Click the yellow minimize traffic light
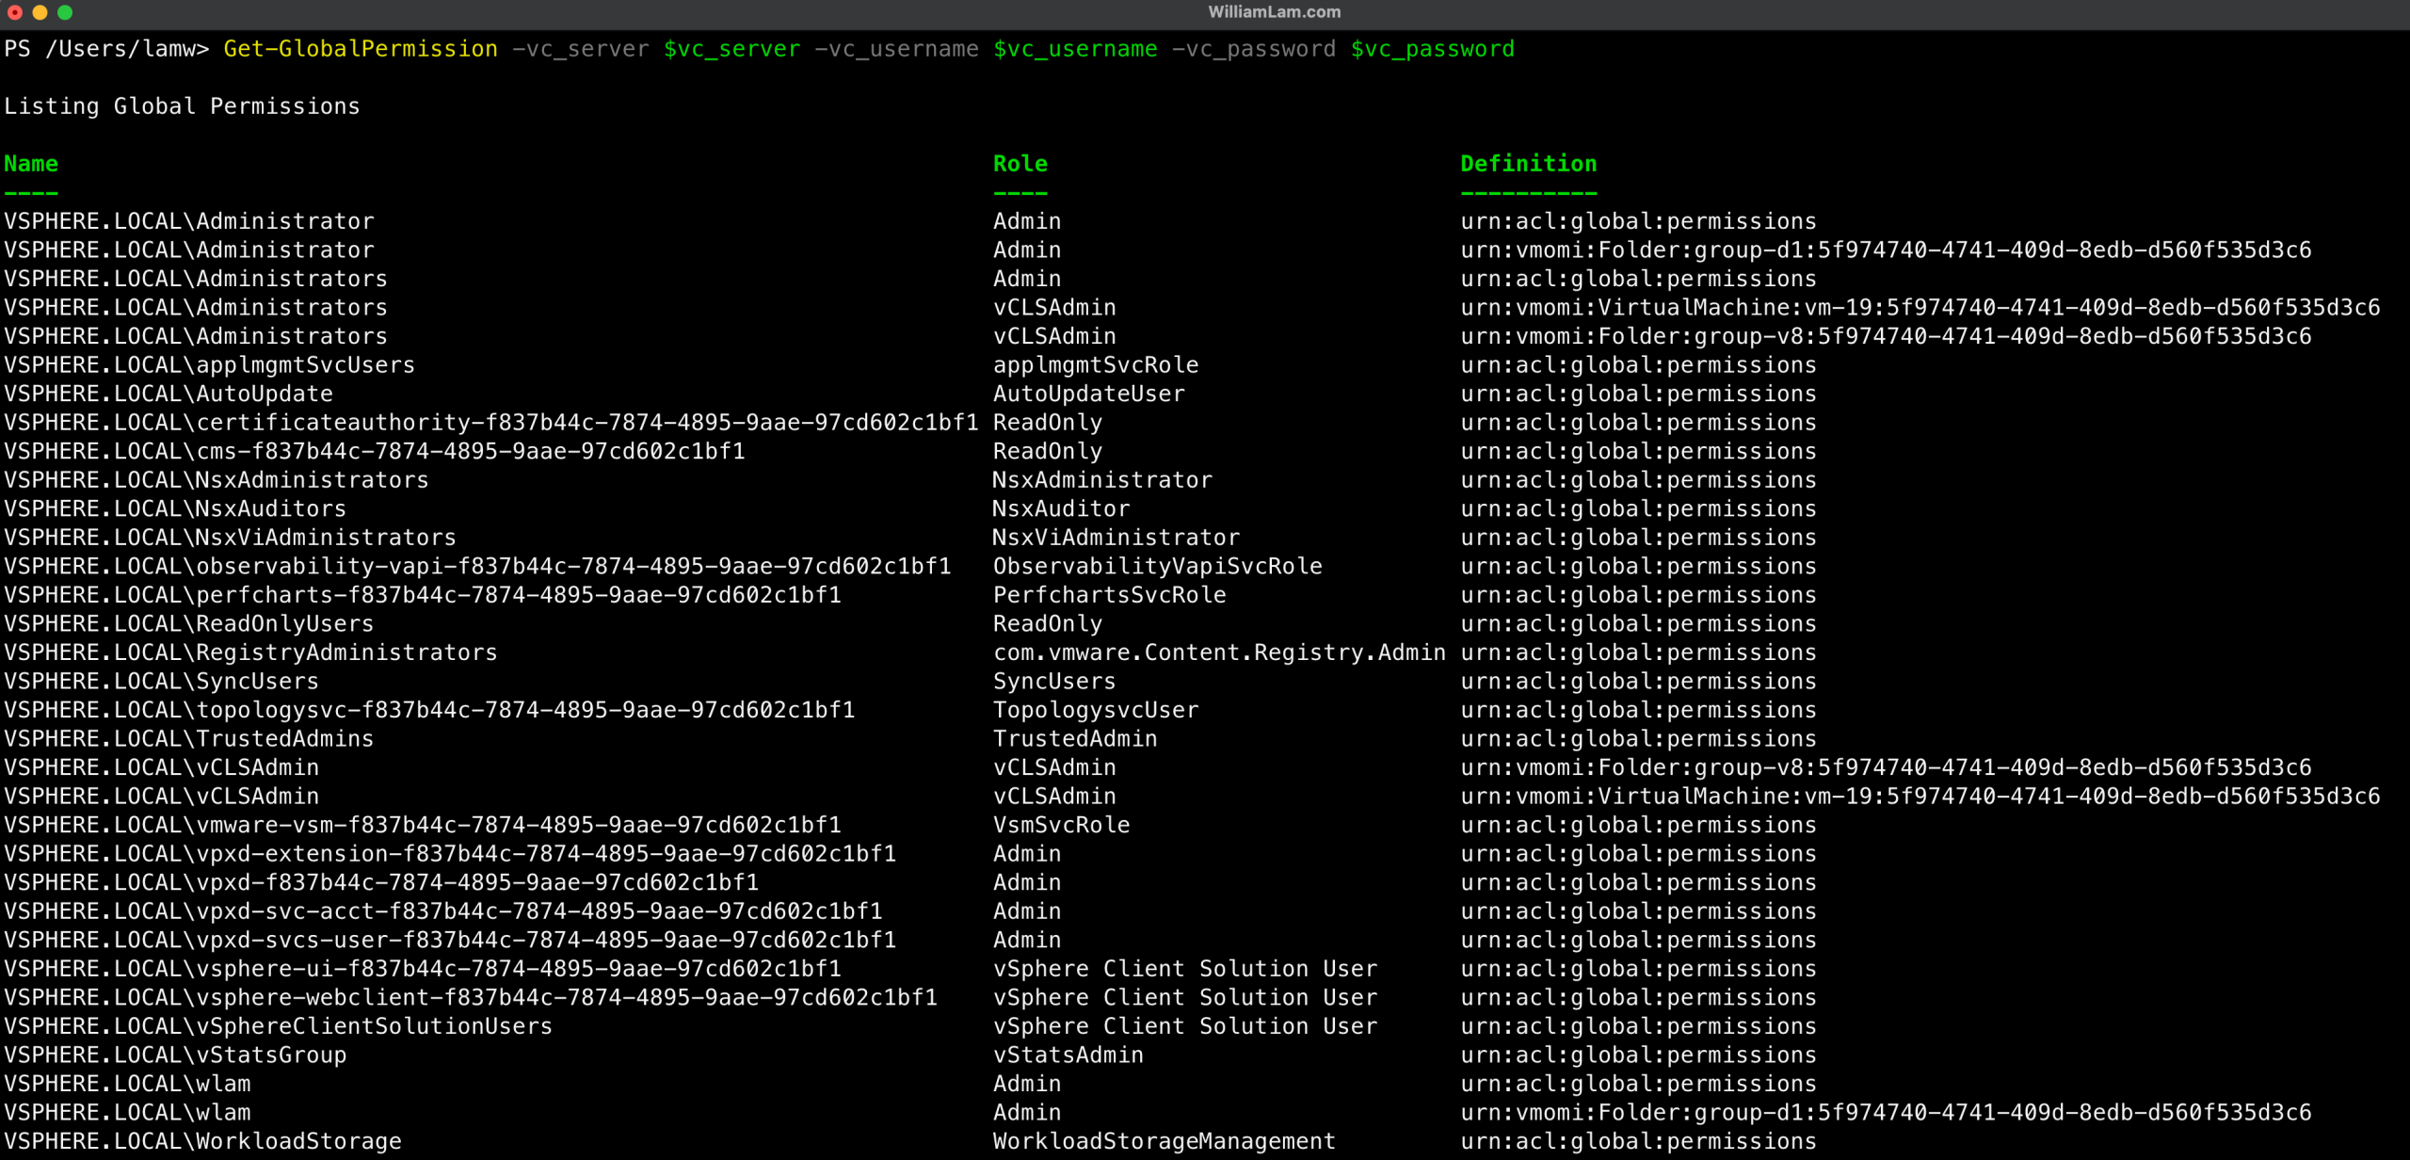Screen dimensions: 2410x1160 (40, 12)
